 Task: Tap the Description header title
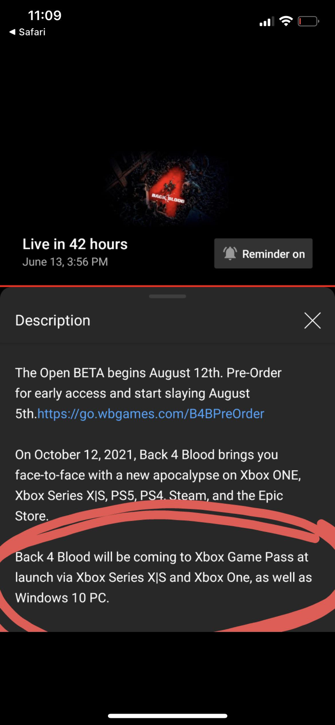(x=53, y=320)
